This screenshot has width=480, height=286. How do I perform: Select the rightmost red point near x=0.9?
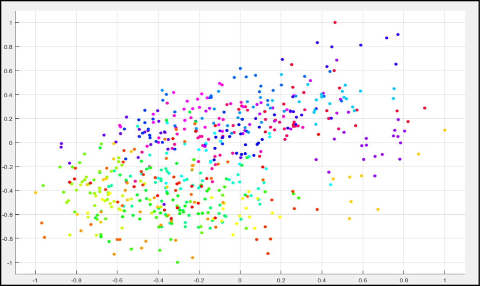(x=425, y=108)
